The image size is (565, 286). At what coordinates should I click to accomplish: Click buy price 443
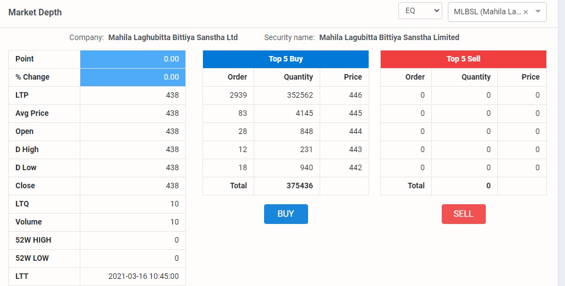point(355,149)
